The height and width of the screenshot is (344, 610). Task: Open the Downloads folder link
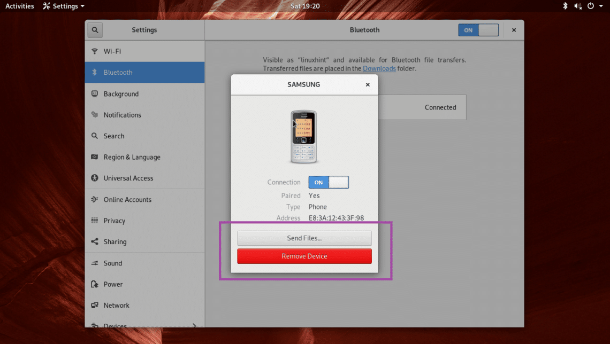click(379, 68)
